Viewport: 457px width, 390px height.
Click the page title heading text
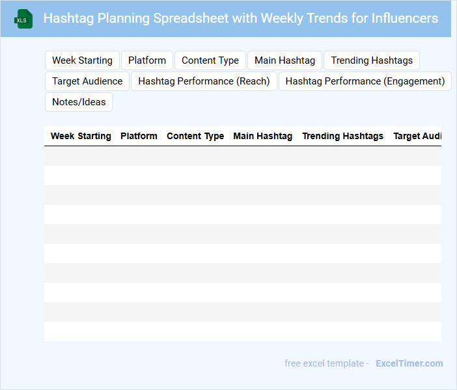tap(240, 18)
